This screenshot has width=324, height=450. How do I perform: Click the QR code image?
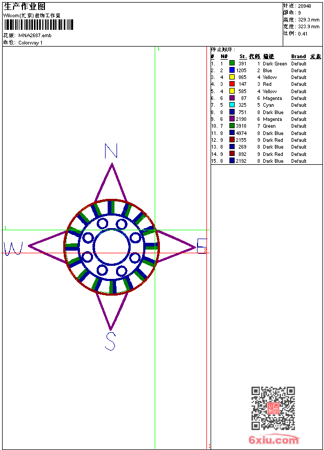pos(273,408)
